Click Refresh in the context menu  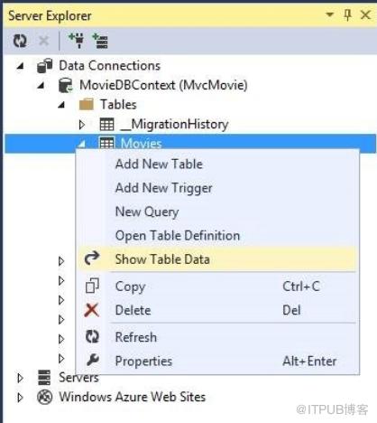(136, 337)
